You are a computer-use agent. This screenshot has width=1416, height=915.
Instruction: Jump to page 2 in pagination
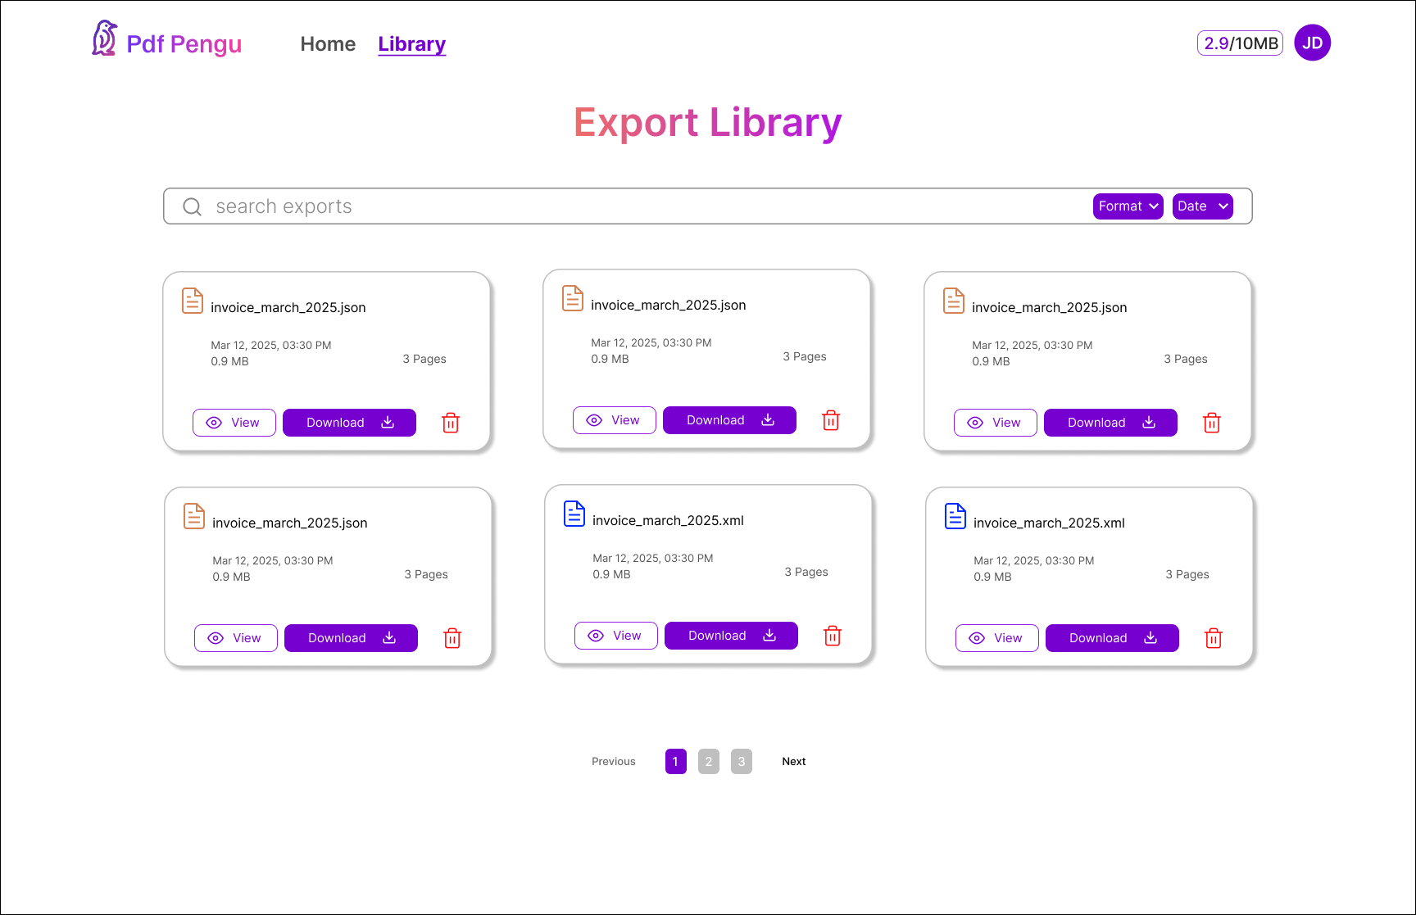click(x=708, y=761)
